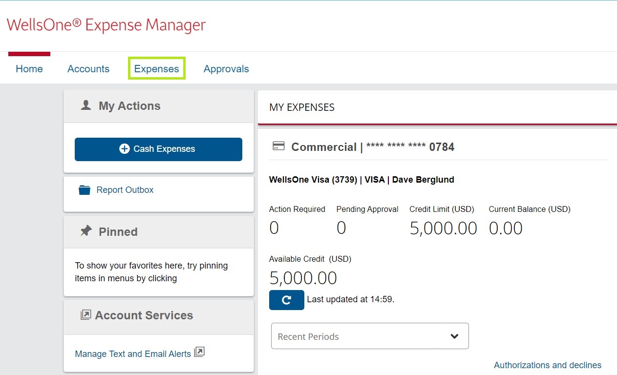This screenshot has height=375, width=617.
Task: Refresh the account balance information
Action: coord(286,300)
